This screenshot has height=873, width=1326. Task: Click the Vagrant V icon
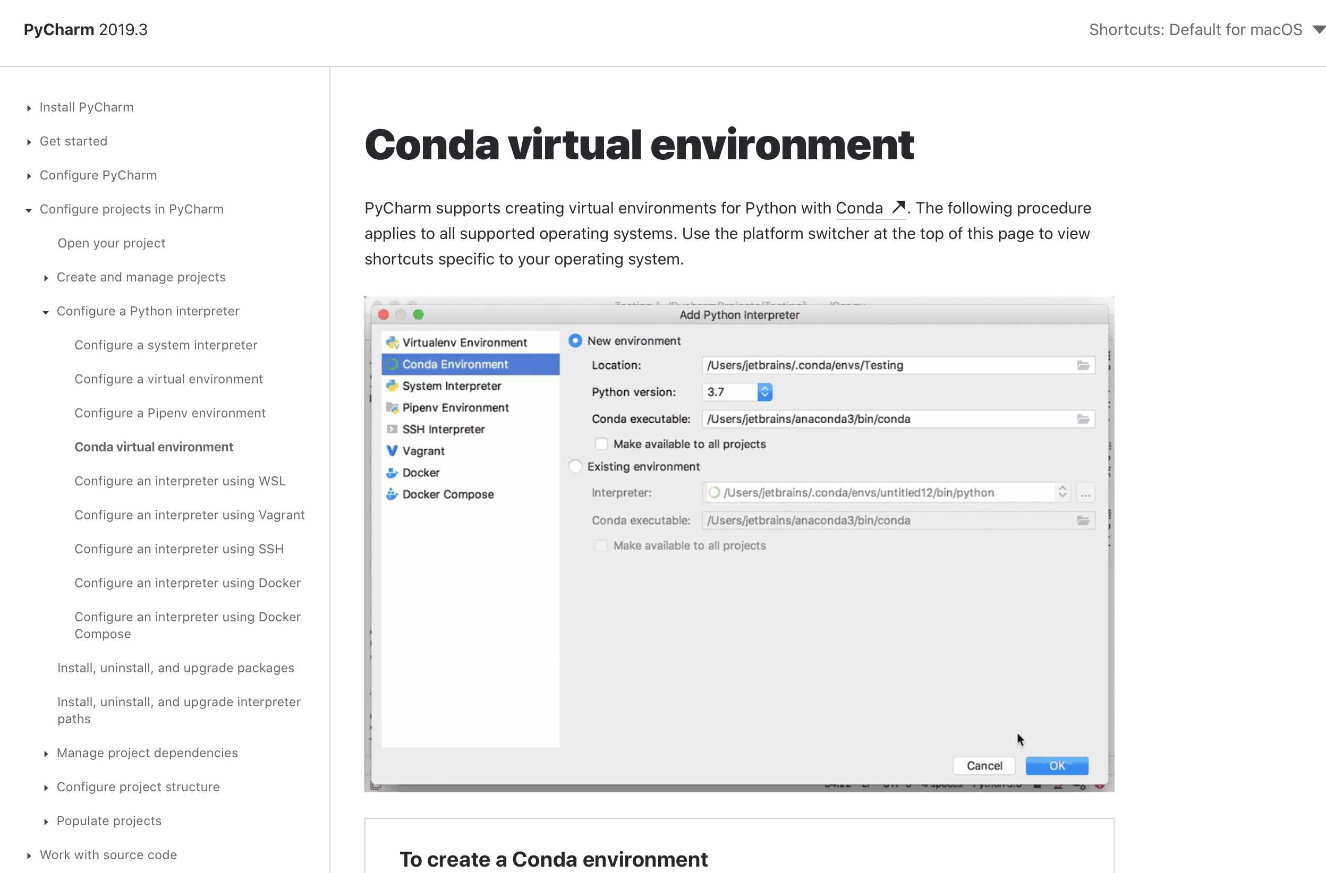tap(392, 451)
